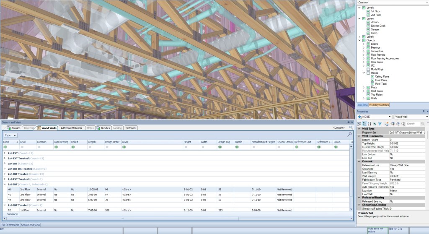Click the alphabetical sort icon in Properties
429x234 pixels.
pos(370,124)
